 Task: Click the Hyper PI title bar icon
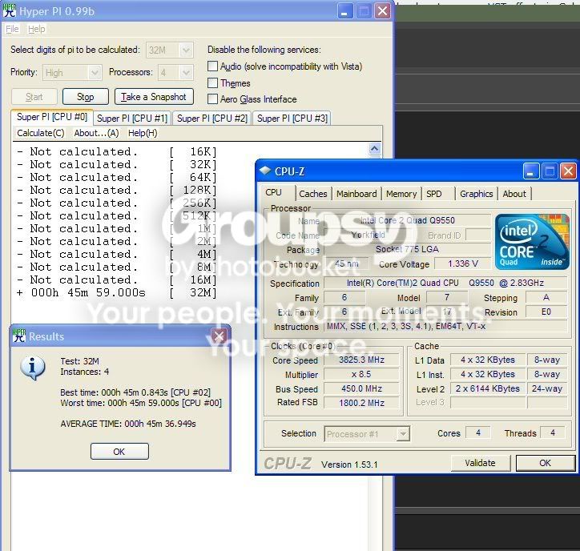point(10,10)
